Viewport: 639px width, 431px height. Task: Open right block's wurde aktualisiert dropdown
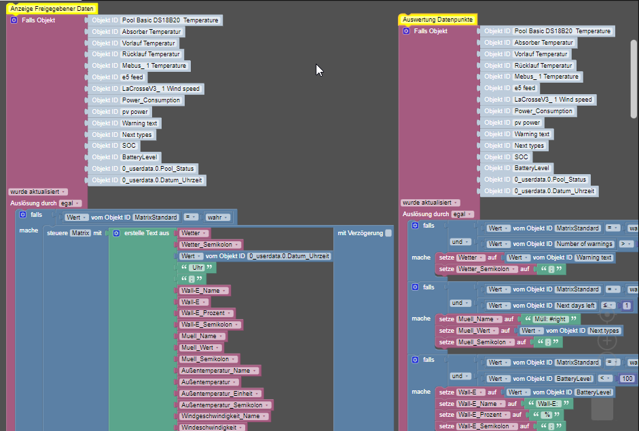431,203
